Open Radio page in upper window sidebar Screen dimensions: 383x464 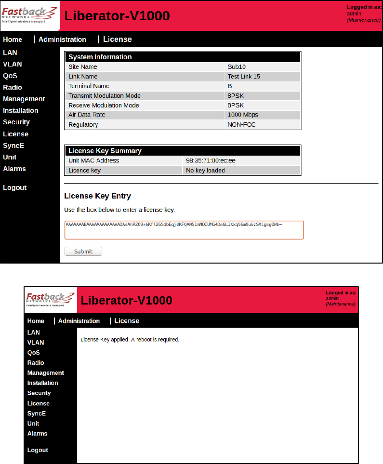click(x=13, y=87)
